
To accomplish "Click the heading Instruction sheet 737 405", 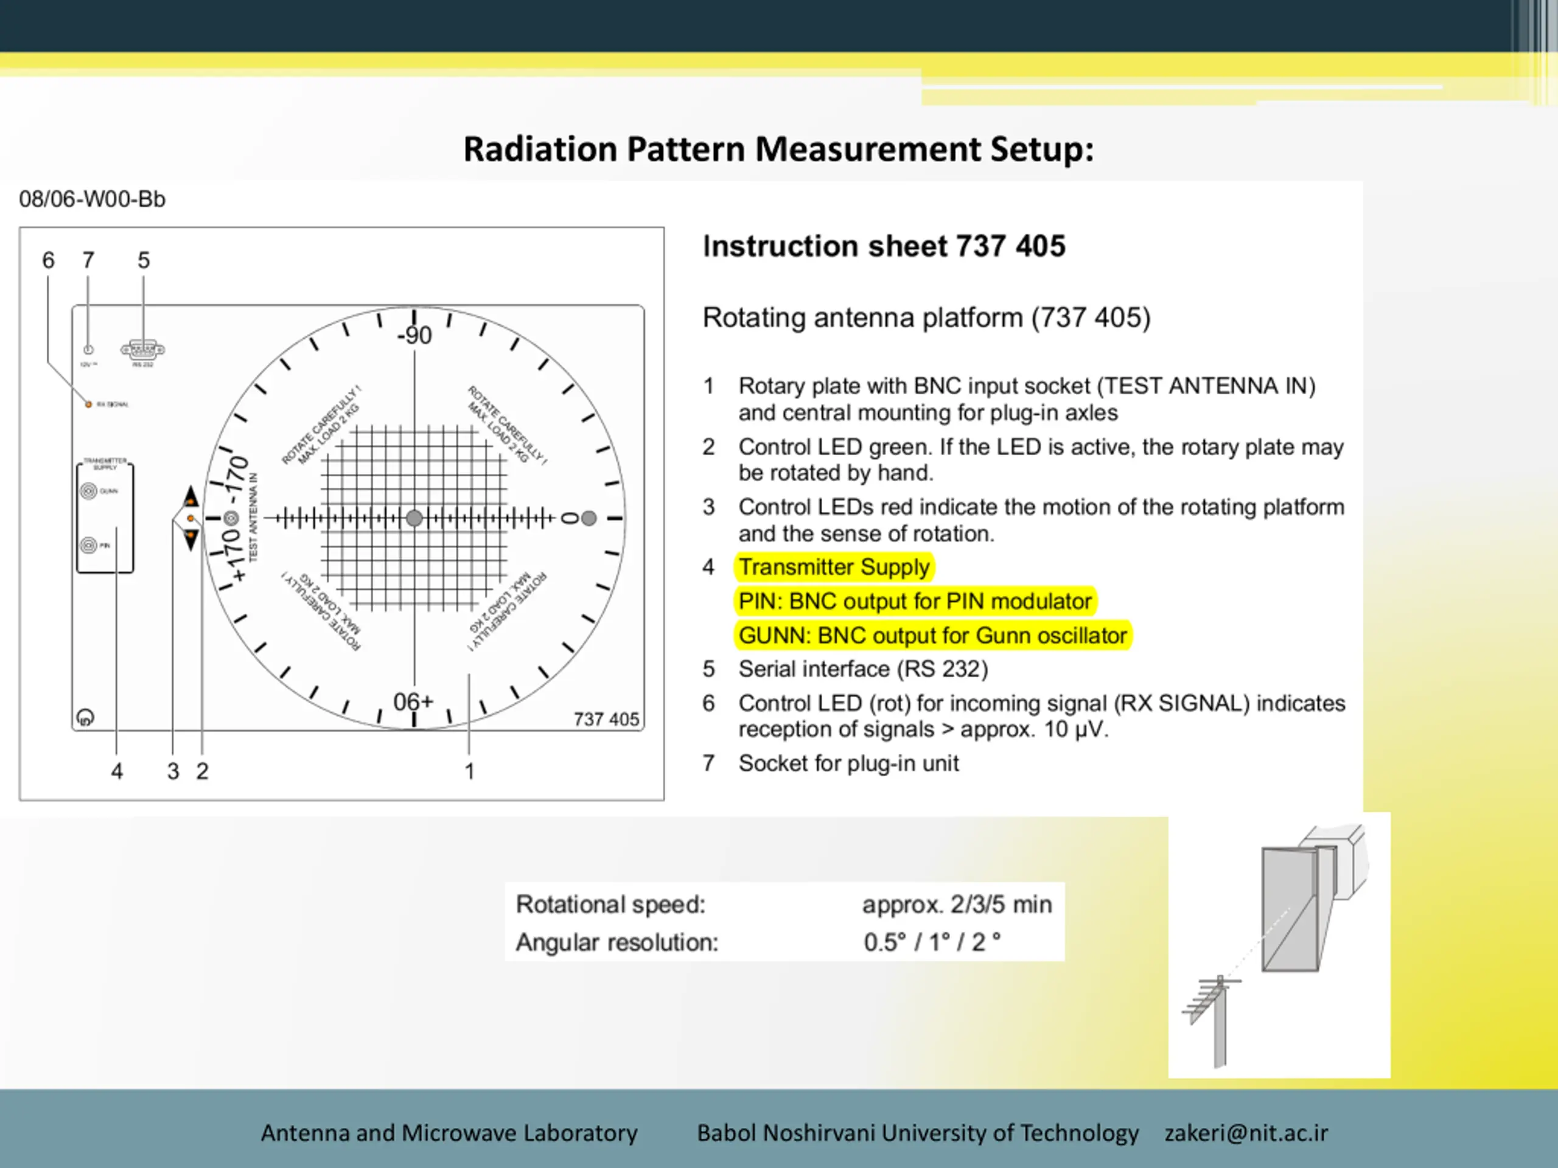I will point(884,246).
